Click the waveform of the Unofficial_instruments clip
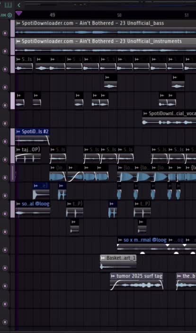196x333 pixels. 106,50
